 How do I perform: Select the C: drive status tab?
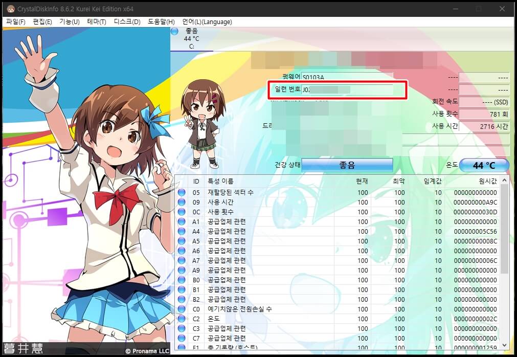[192, 39]
